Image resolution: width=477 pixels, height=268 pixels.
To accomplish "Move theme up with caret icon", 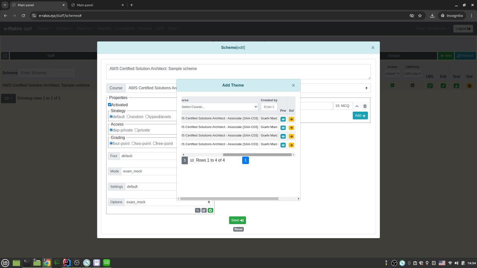I will click(x=357, y=106).
